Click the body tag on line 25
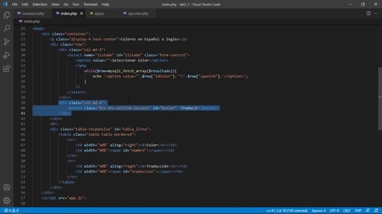This screenshot has height=214, width=382. pos(38,29)
